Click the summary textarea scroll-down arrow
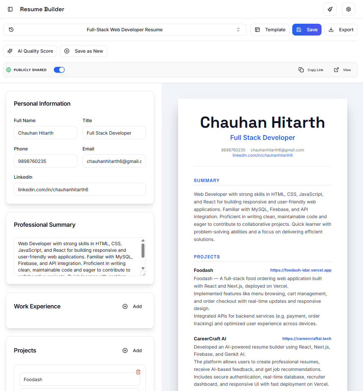 coord(143,268)
